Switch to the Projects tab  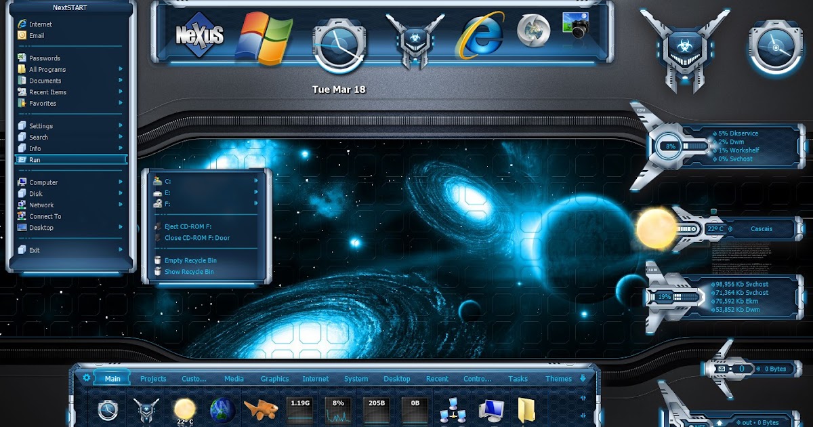(x=153, y=379)
